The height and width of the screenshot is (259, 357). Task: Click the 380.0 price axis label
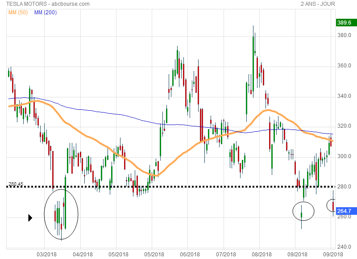pos(344,35)
